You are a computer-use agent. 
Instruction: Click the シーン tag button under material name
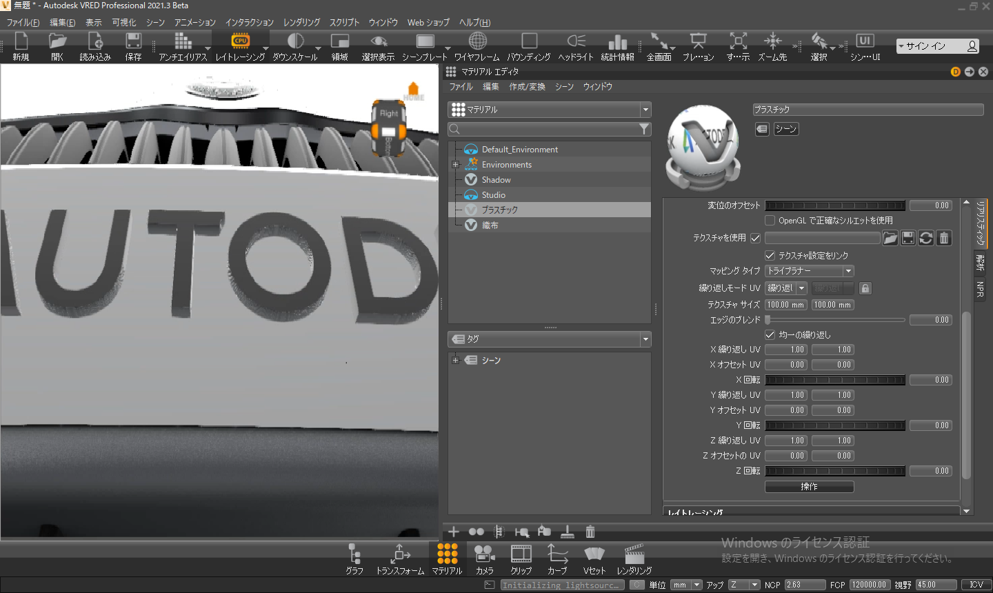pyautogui.click(x=786, y=129)
